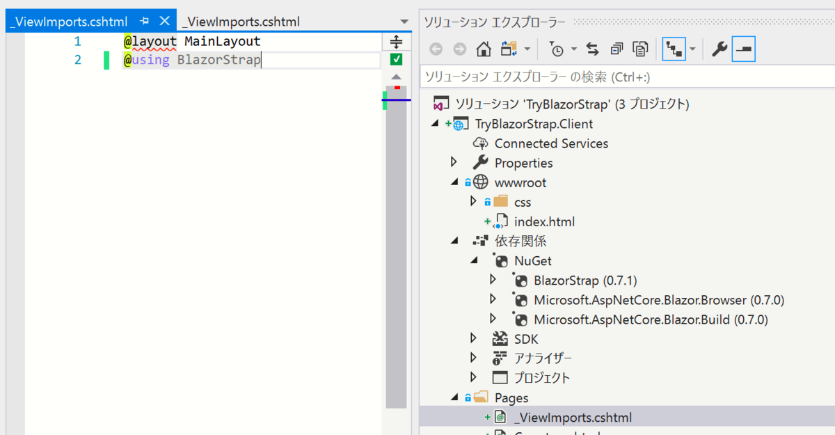Open the folder view switcher dropdown arrow
Screen dimensions: 835x435
tap(527, 49)
